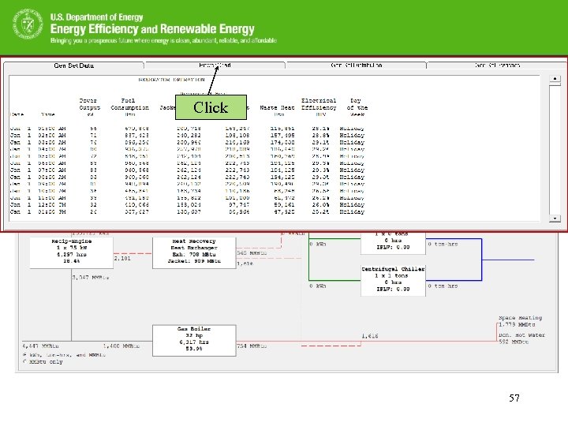
Task: Click the Recip-Engine box in the diagram
Action: (x=71, y=252)
